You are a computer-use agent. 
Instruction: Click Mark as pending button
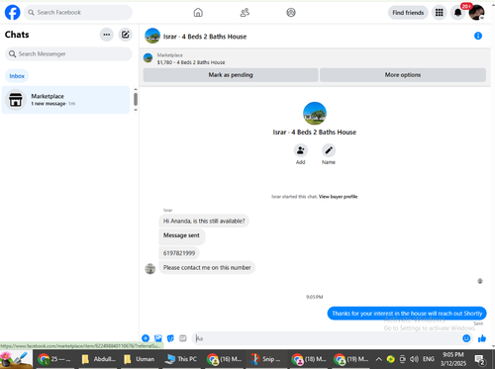231,75
